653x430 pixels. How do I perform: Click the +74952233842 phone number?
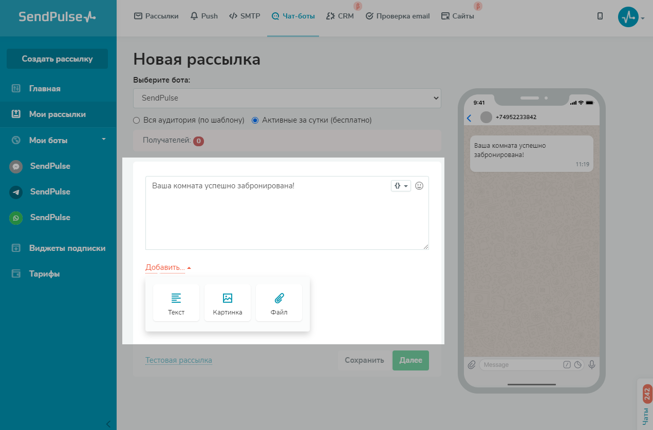pyautogui.click(x=516, y=118)
